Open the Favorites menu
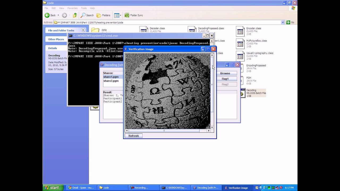Image resolution: width=340 pixels, height=191 pixels. point(73,8)
